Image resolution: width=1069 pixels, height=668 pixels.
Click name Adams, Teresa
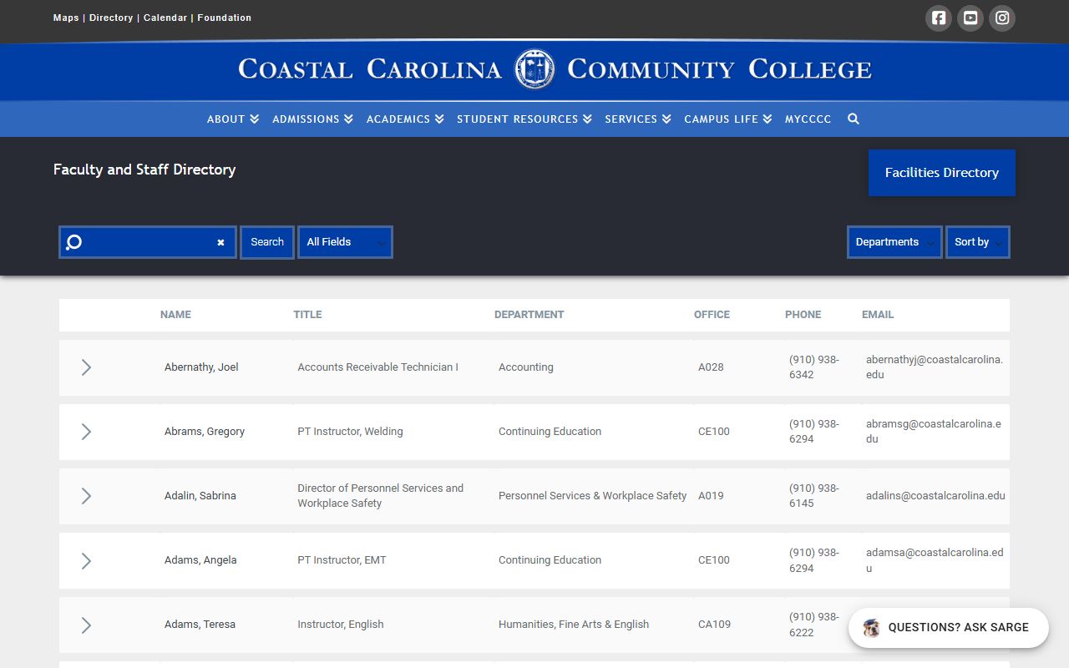click(x=200, y=625)
